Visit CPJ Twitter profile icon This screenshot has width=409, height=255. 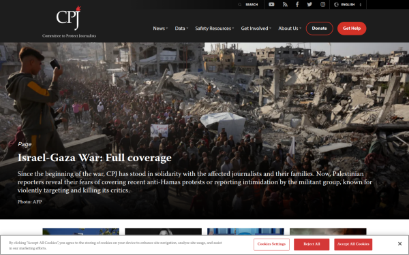point(309,5)
